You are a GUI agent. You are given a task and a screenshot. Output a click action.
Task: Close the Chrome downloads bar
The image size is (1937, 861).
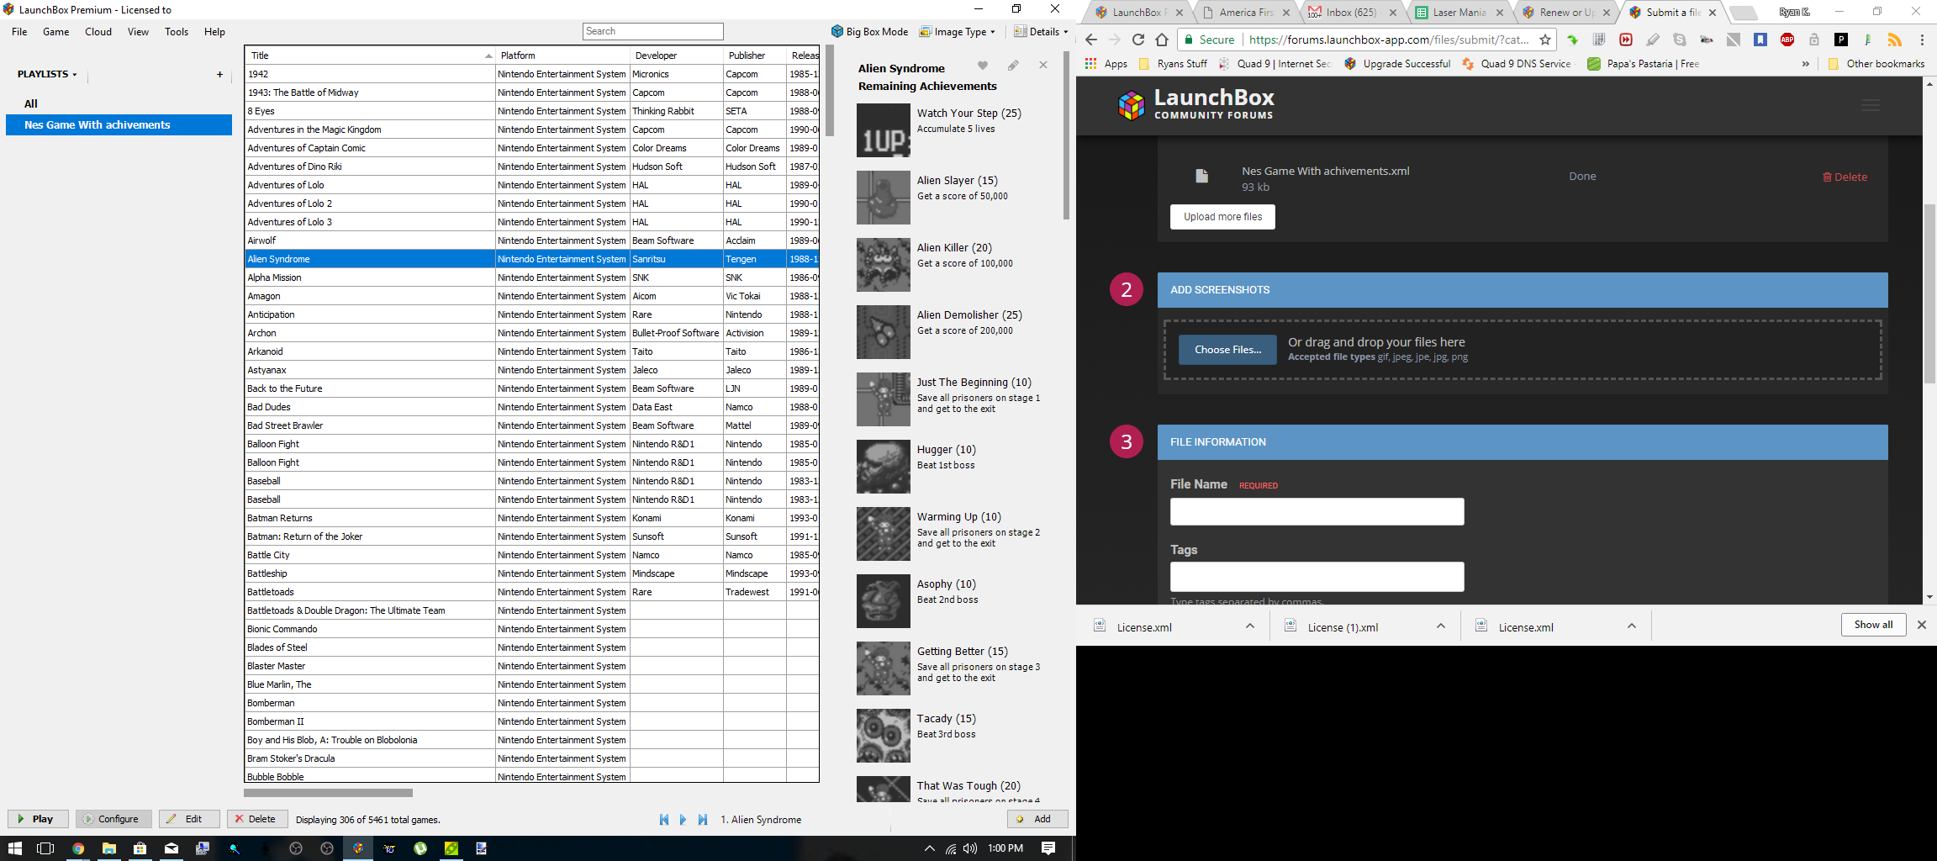[1922, 625]
